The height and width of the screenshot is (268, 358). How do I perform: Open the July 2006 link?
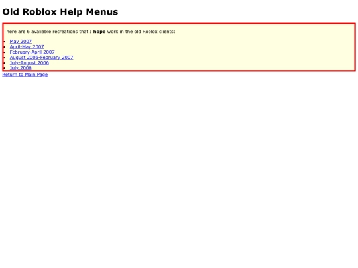(21, 67)
